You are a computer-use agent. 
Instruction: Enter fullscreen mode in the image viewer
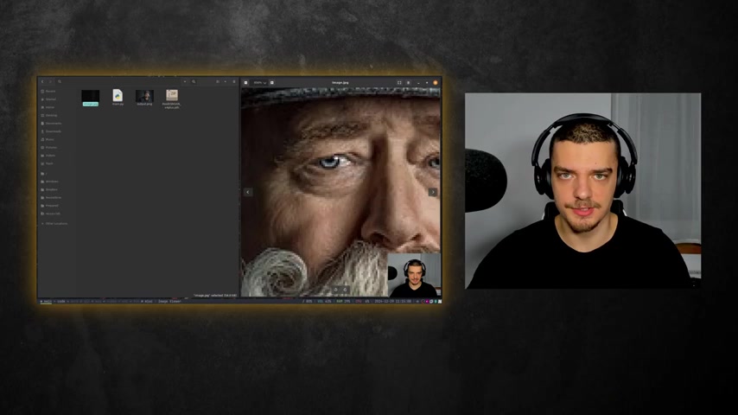tap(399, 83)
